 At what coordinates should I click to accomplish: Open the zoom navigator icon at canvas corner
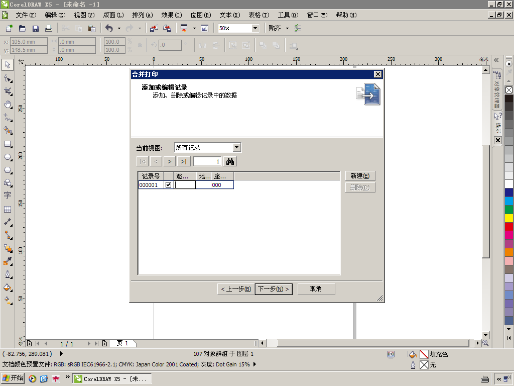click(x=485, y=343)
